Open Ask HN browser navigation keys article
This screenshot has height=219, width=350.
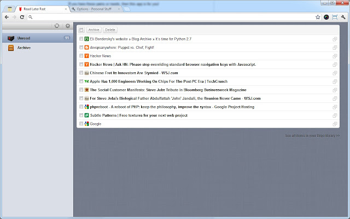(173, 65)
